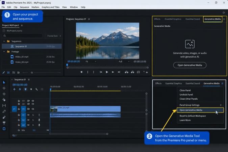This screenshot has height=152, width=228.
Task: Select the Pen tool
Action: pyautogui.click(x=4, y=111)
